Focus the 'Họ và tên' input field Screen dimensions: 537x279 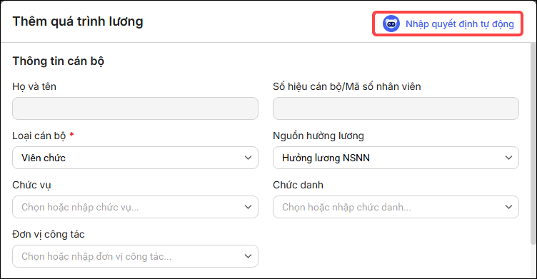coord(135,108)
